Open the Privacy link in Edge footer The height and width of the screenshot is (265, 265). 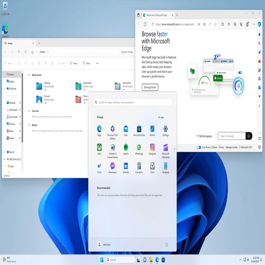click(221, 148)
